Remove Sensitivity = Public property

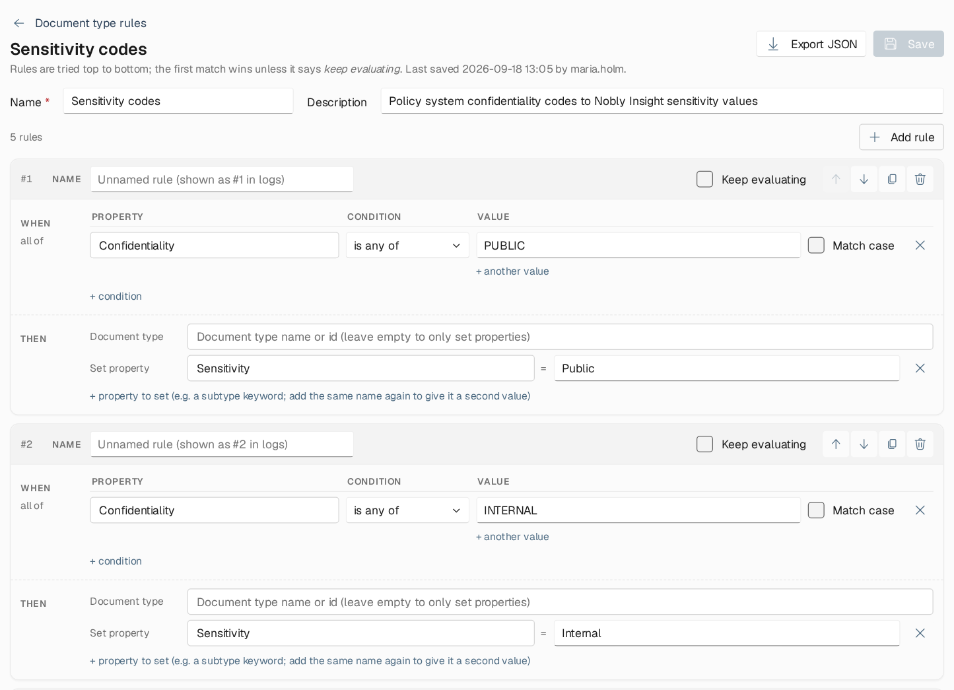920,368
